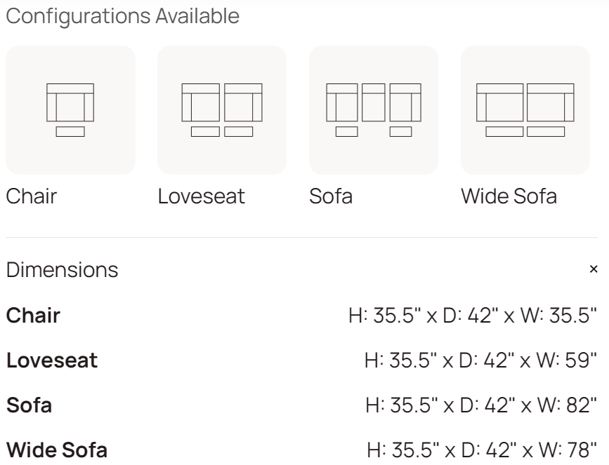Click the bold Chair row name in Dimensions
The height and width of the screenshot is (465, 609).
pyautogui.click(x=33, y=316)
